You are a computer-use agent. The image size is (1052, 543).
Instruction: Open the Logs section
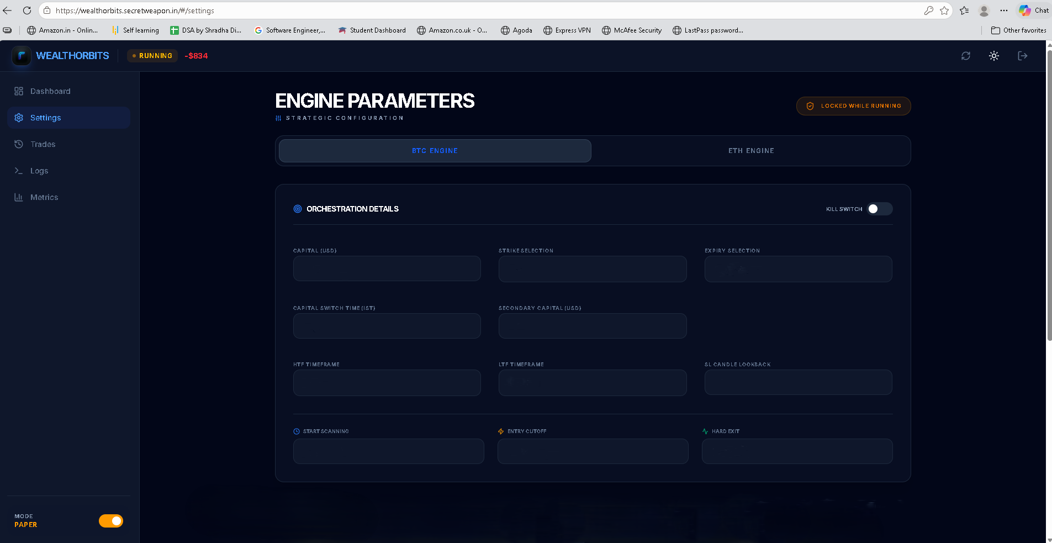coord(69,171)
